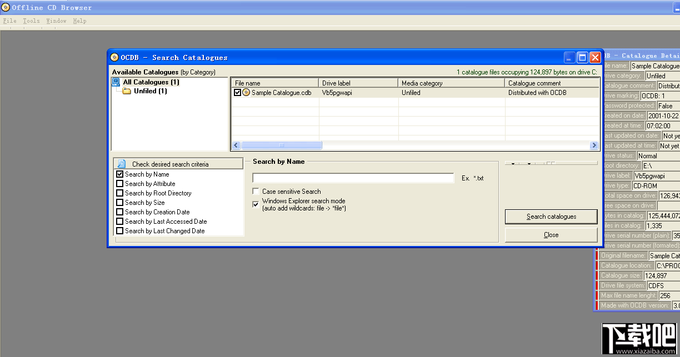Open the File menu
This screenshot has height=357, width=680.
point(9,21)
